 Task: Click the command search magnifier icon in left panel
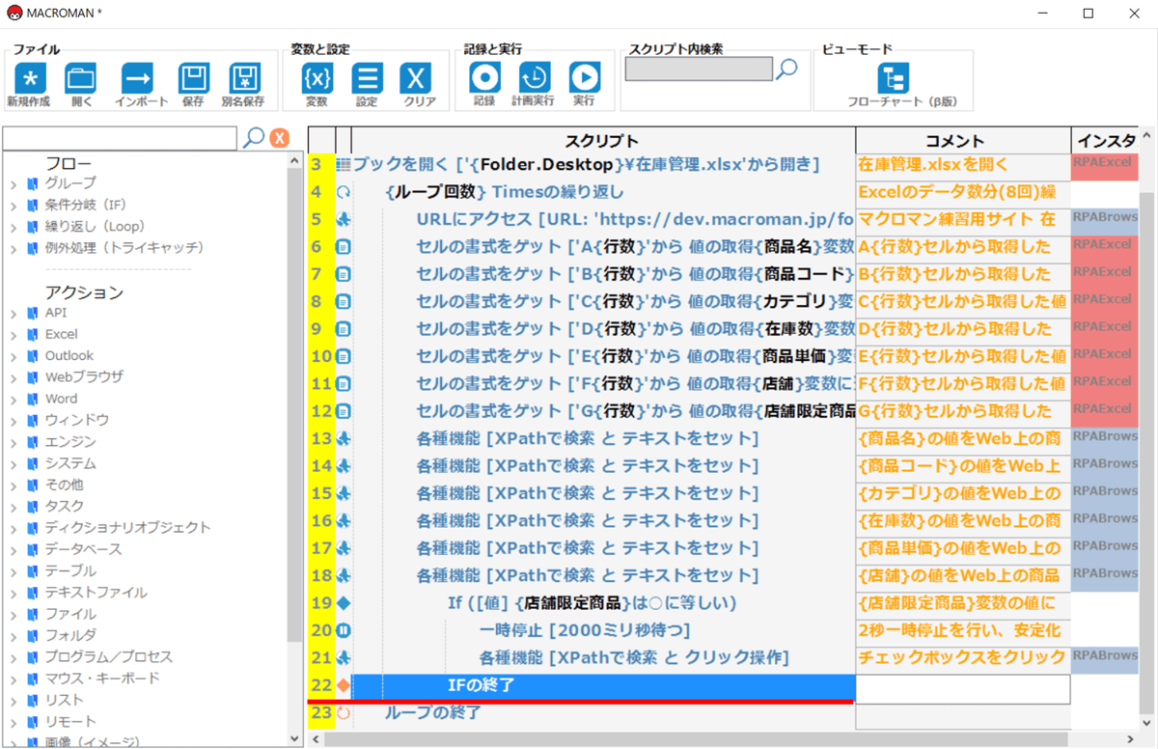pyautogui.click(x=253, y=138)
